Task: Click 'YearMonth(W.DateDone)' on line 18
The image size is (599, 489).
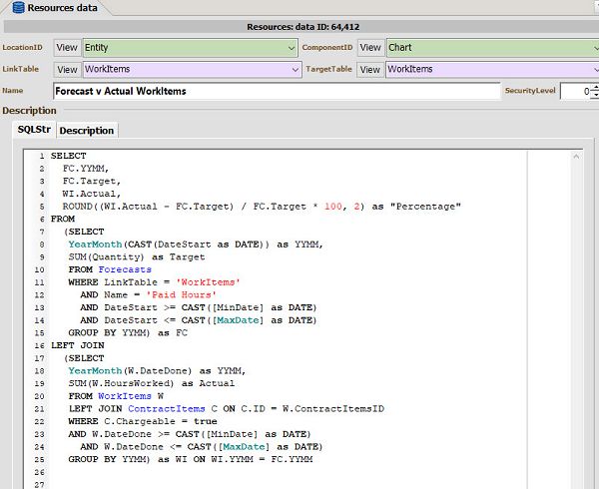Action: (130, 371)
